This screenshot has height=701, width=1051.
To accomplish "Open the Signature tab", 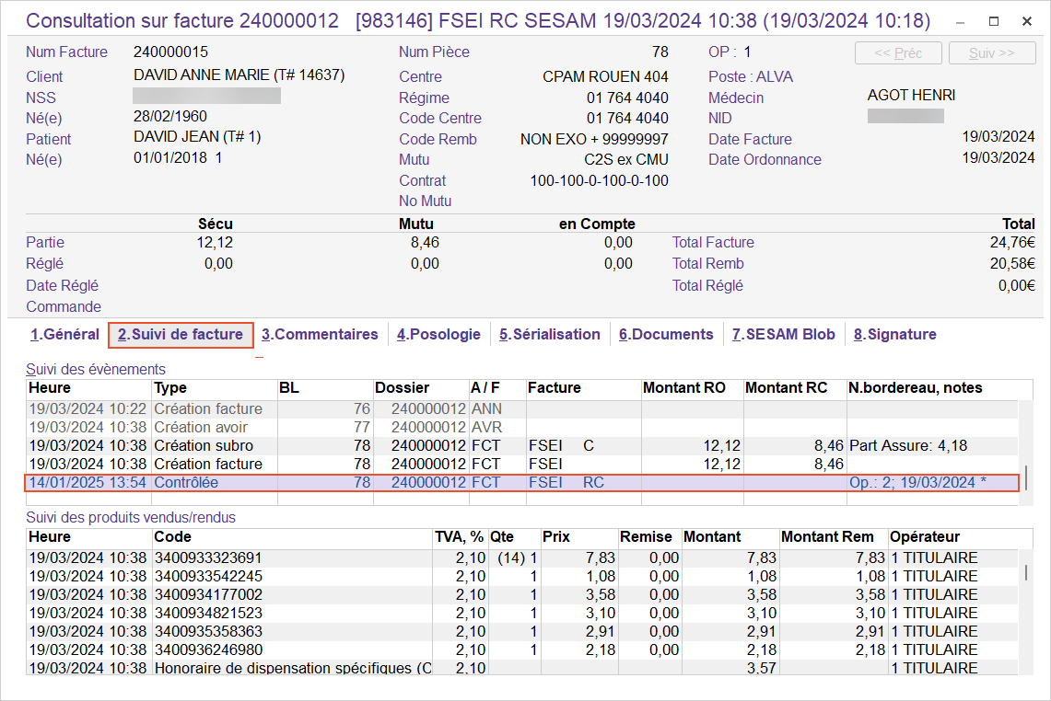I will coord(894,335).
